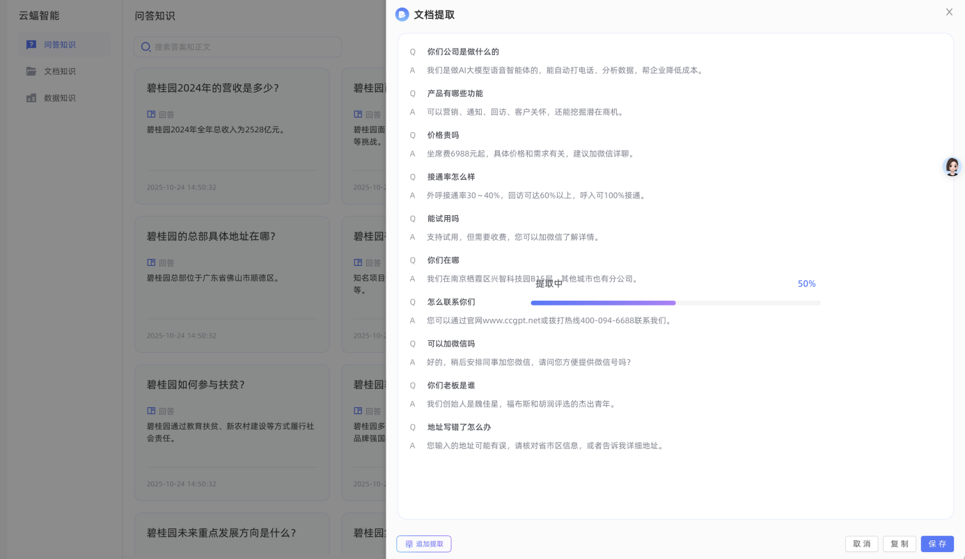This screenshot has width=965, height=559.
Task: Select the question 价格贵吗
Action: pyautogui.click(x=443, y=135)
